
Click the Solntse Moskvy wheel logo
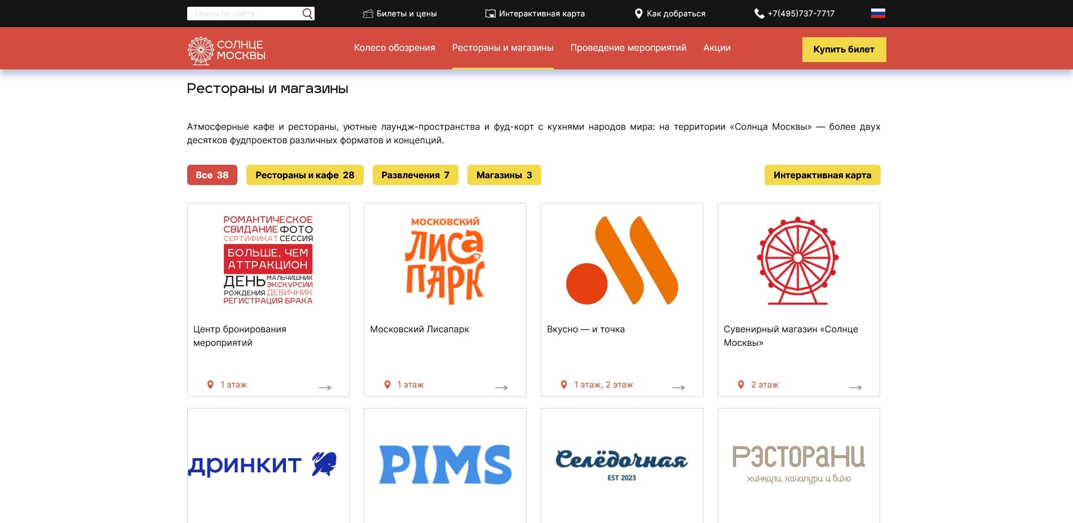[x=201, y=51]
